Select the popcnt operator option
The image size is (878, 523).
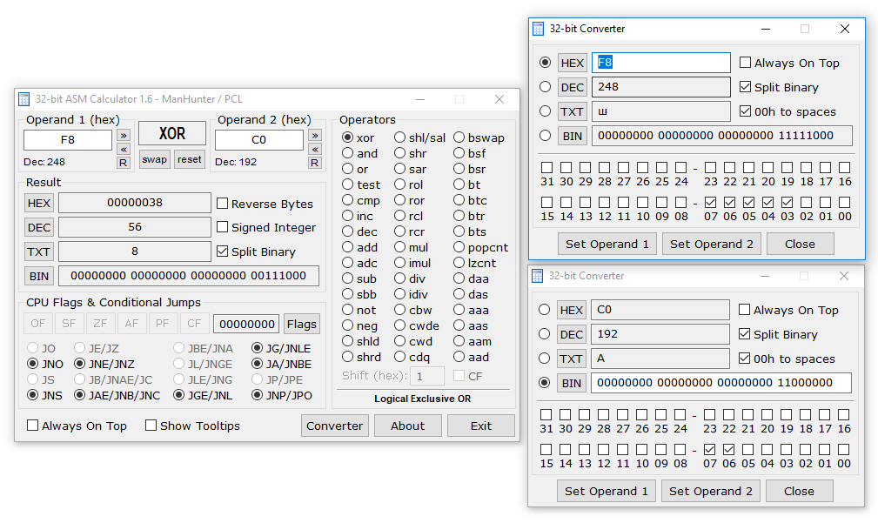pyautogui.click(x=459, y=247)
